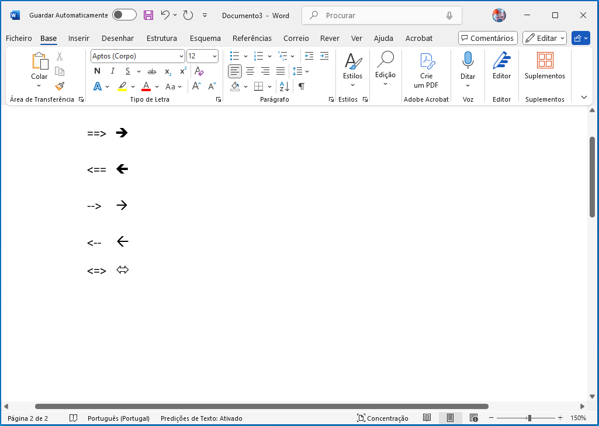Click the Comentários button

coord(487,38)
